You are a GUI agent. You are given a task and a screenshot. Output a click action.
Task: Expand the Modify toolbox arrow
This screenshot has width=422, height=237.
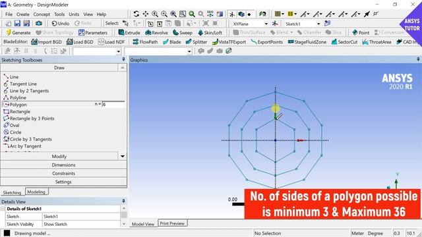123,156
